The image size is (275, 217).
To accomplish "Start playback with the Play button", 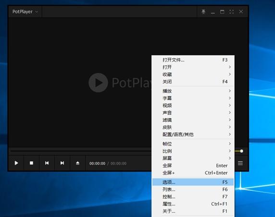I will 16,163.
